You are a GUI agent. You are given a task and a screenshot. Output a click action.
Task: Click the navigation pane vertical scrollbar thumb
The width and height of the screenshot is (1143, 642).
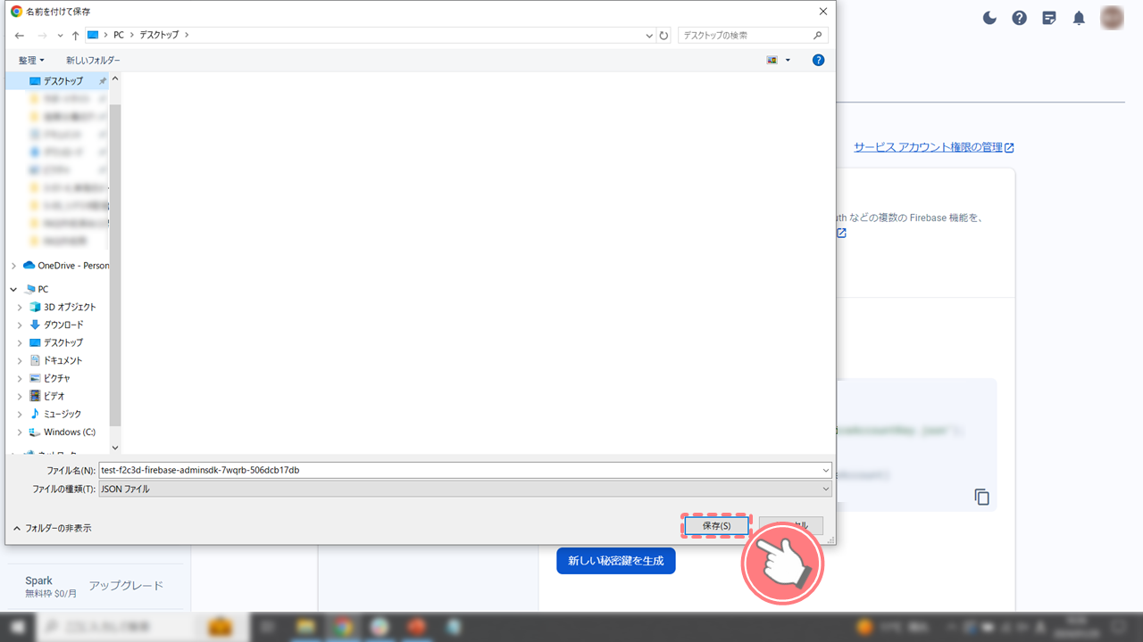point(115,263)
